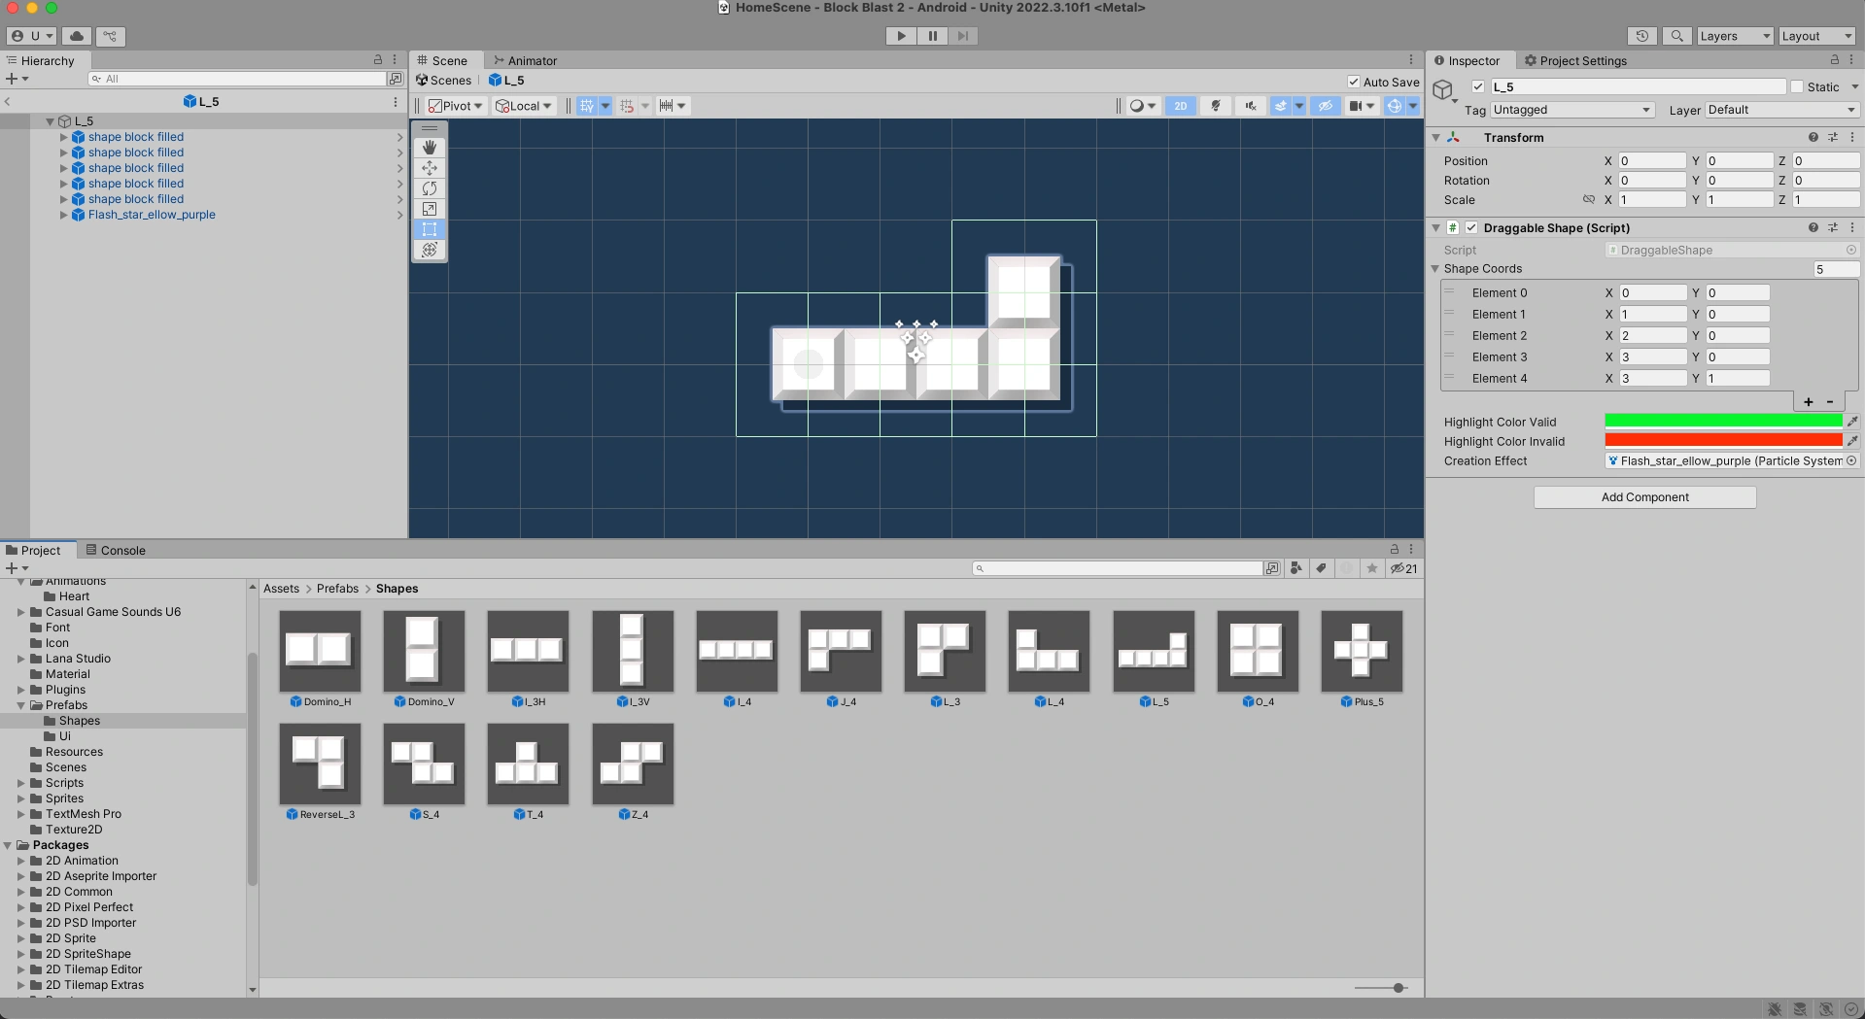Switch to the Animator tab
The width and height of the screenshot is (1865, 1019).
525,60
